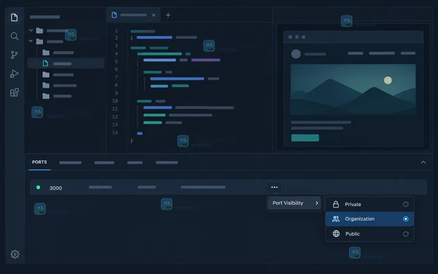The width and height of the screenshot is (438, 274).
Task: Select the Public radio button
Action: click(x=406, y=234)
